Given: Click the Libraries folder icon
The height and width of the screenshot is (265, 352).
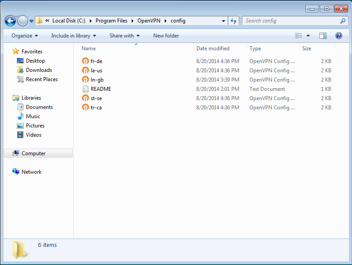Looking at the screenshot, I should pyautogui.click(x=16, y=98).
